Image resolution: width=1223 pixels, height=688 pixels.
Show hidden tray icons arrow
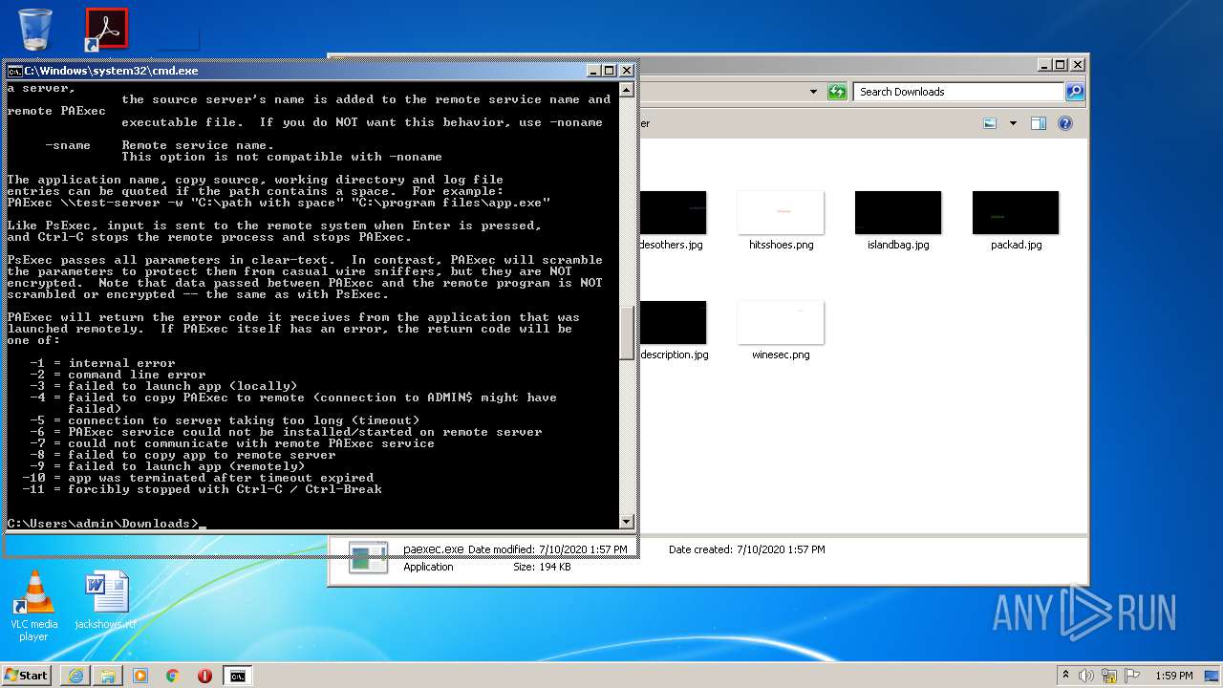[x=1066, y=675]
